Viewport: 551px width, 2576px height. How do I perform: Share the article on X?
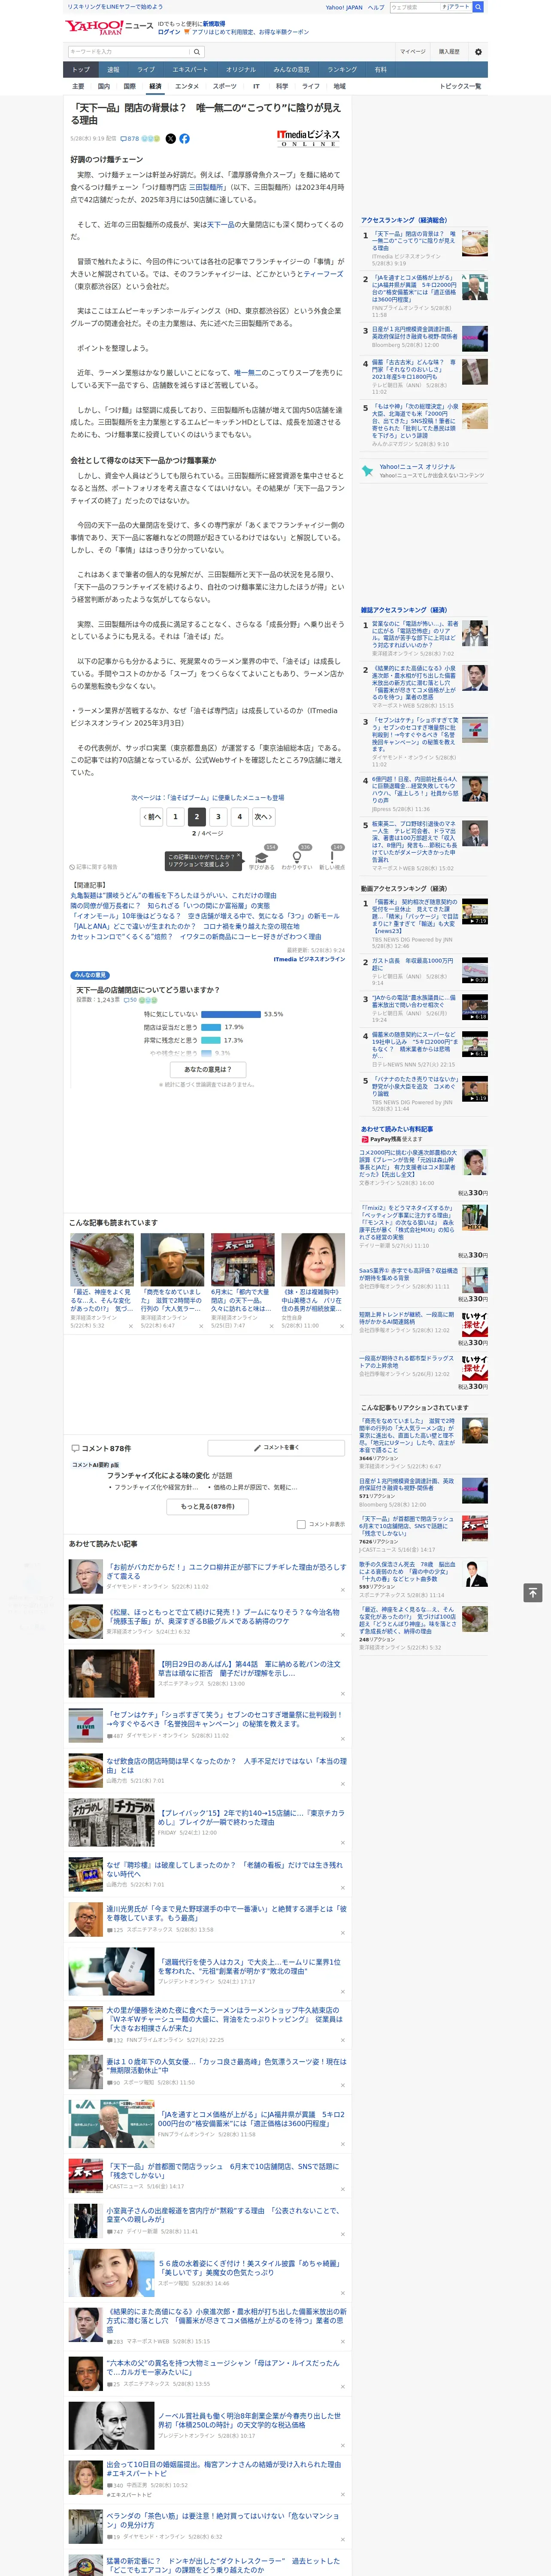170,139
